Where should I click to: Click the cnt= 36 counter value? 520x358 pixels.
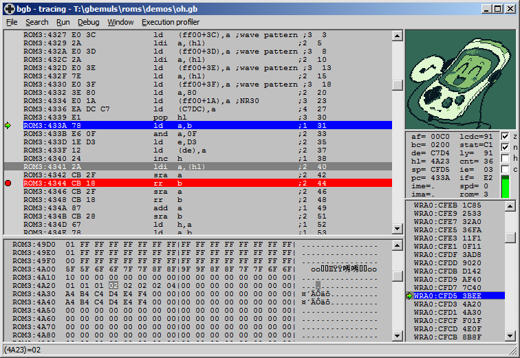click(x=476, y=161)
